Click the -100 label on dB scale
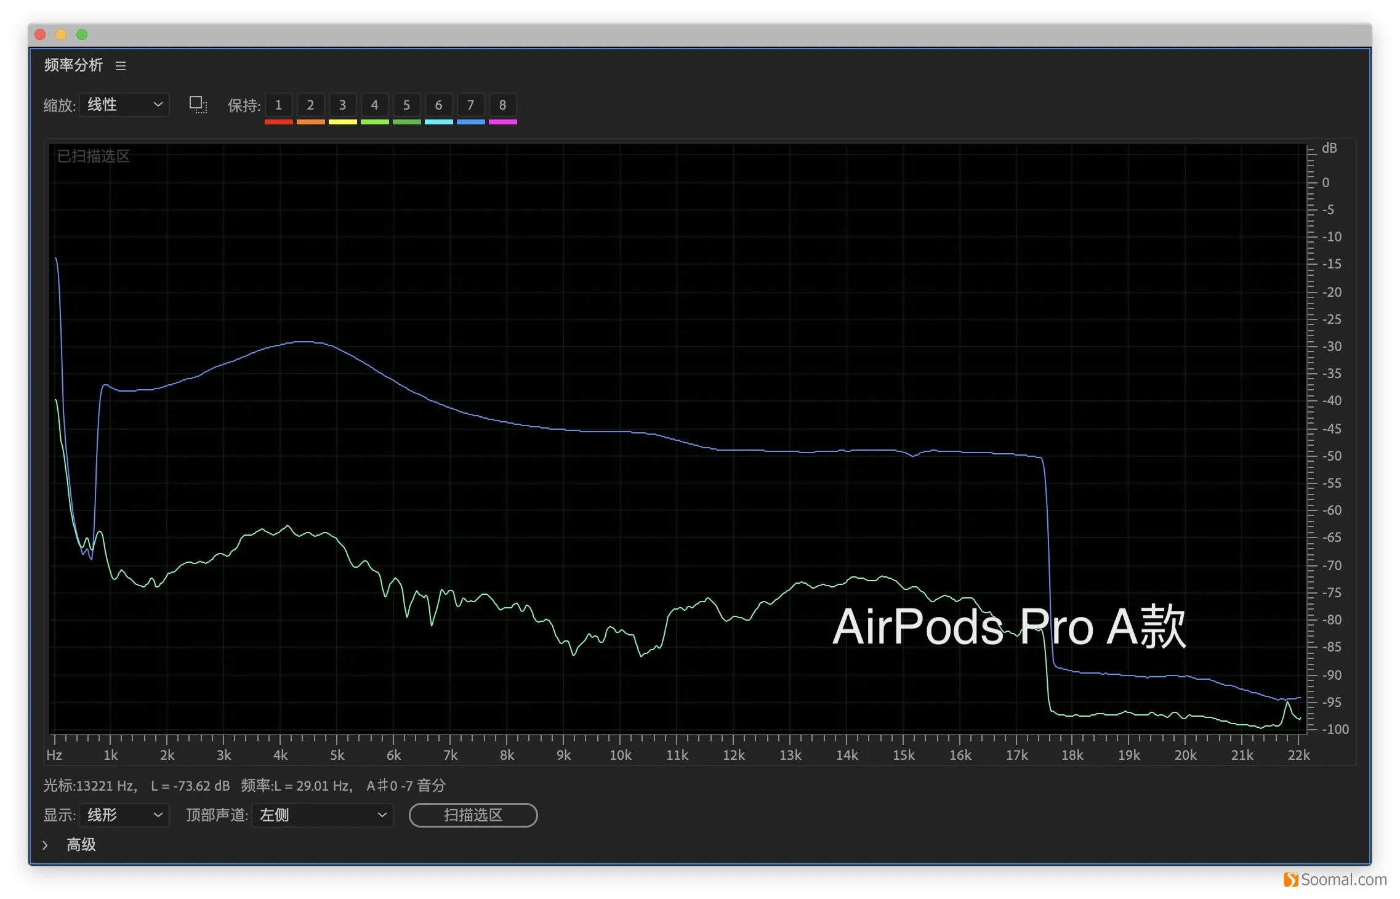Image resolution: width=1400 pixels, height=899 pixels. [1335, 729]
